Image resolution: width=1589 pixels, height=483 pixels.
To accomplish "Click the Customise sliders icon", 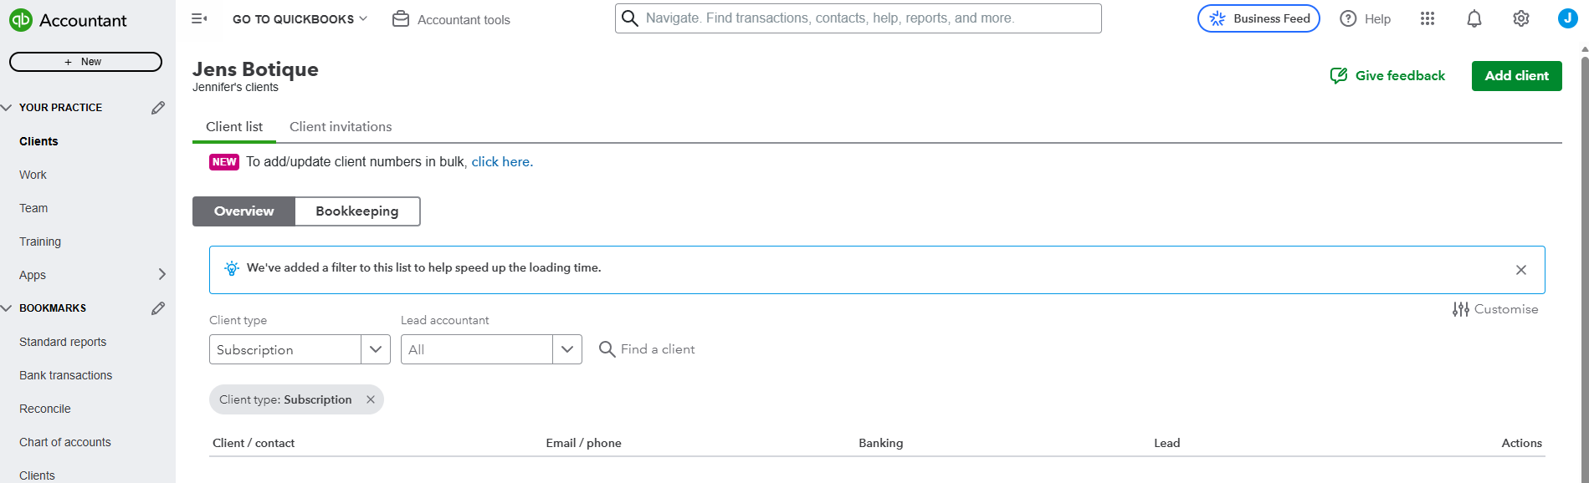I will coord(1461,309).
